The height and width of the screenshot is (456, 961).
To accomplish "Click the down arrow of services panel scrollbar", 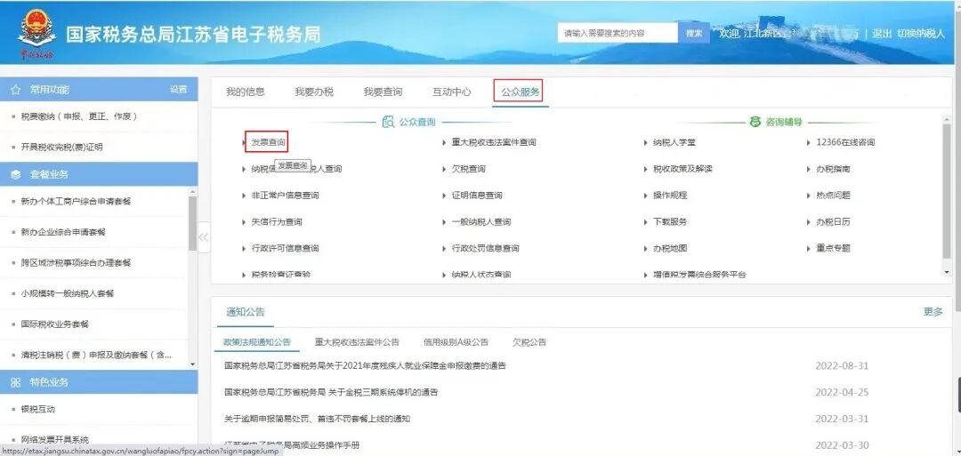I will click(947, 272).
